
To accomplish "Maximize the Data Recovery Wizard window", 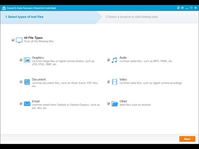I will tap(191, 8).
